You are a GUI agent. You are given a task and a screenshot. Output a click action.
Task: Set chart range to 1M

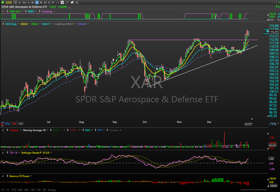click(32, 190)
